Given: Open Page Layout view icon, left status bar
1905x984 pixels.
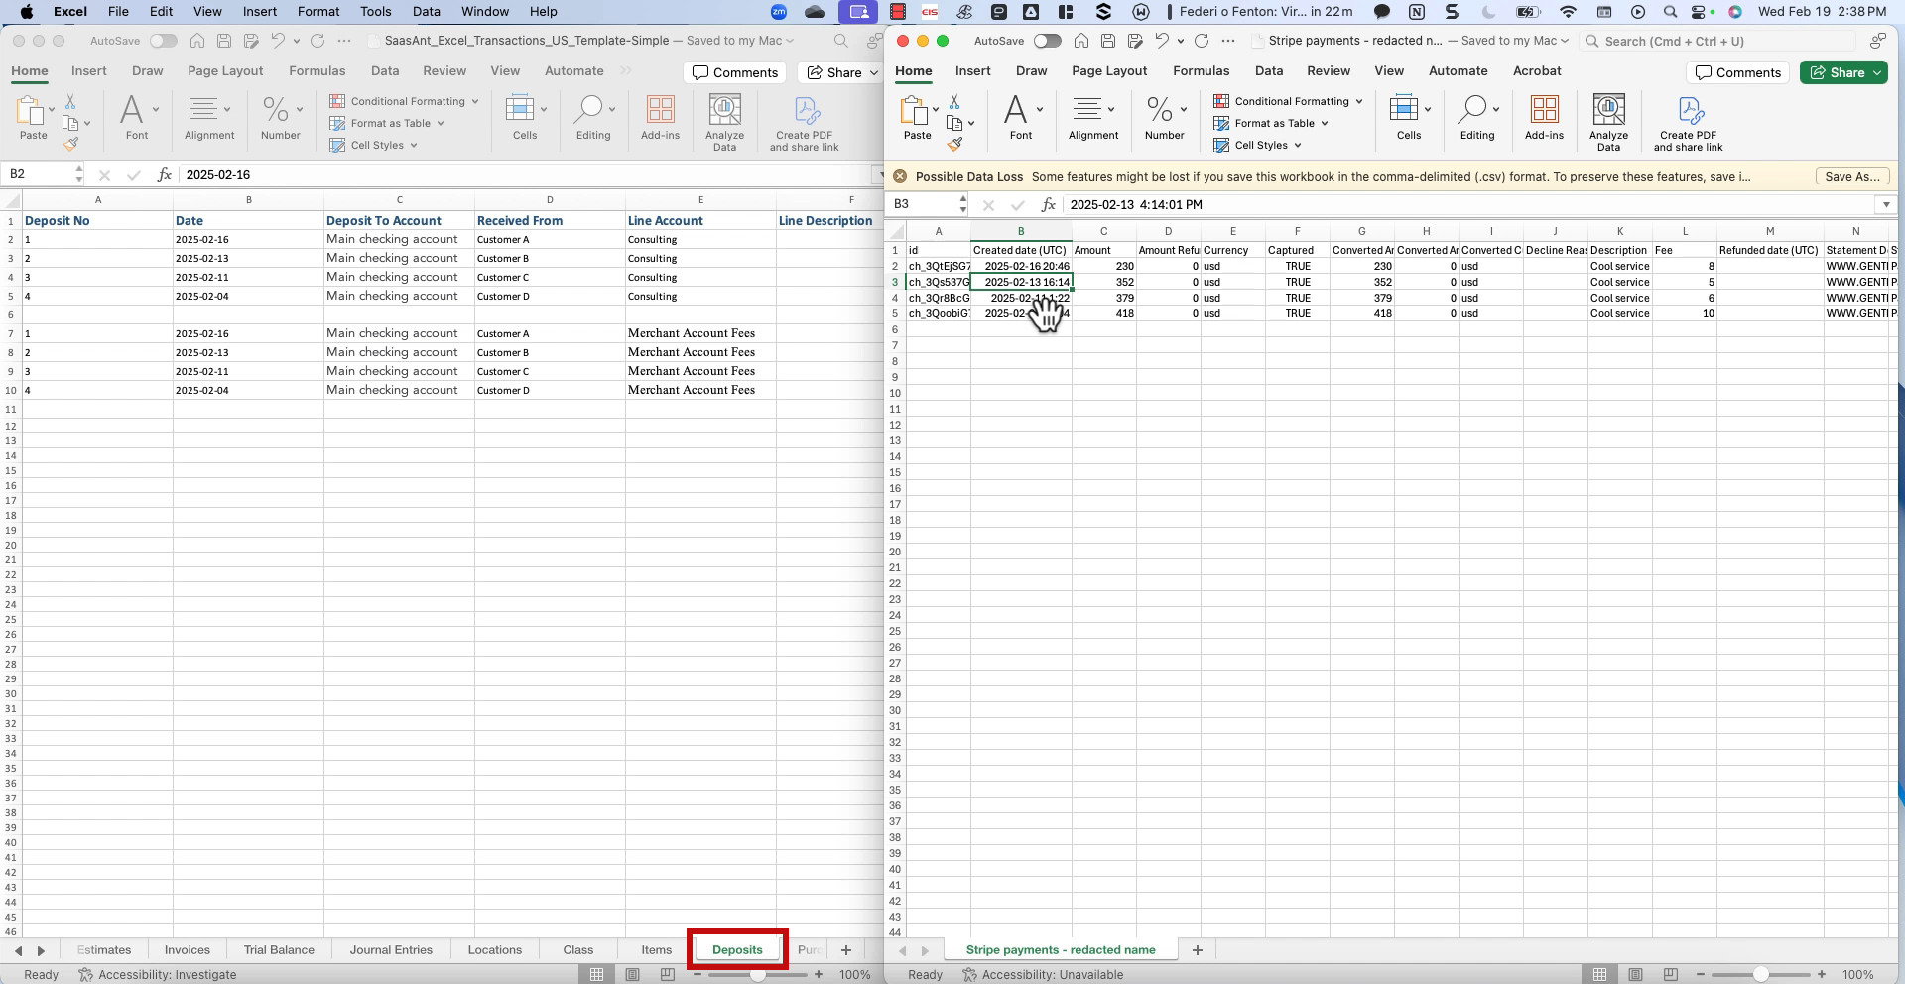Looking at the screenshot, I should coord(632,975).
